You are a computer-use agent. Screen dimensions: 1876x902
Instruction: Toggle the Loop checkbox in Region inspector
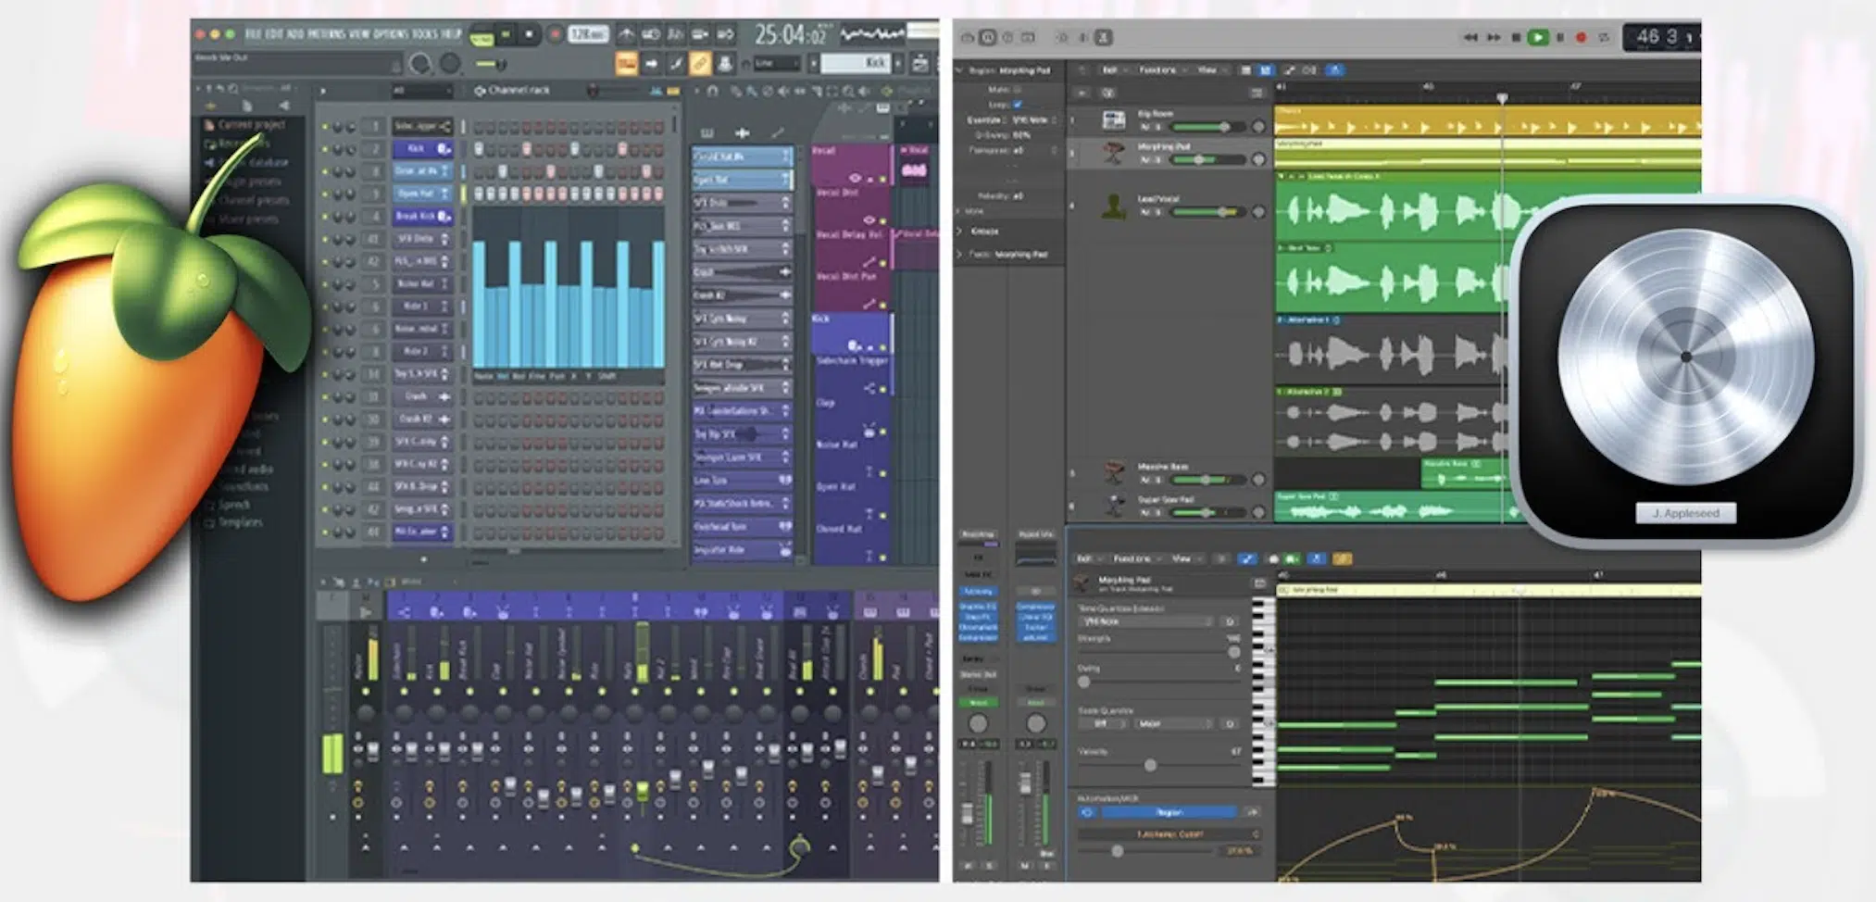pos(1018,105)
